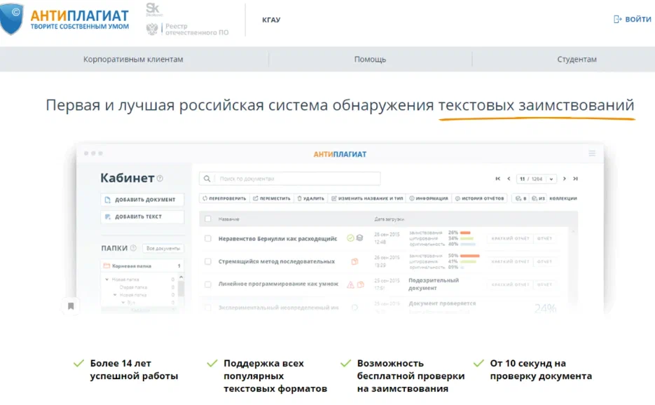Collapse the nested Новая папка tree node

coord(115,295)
